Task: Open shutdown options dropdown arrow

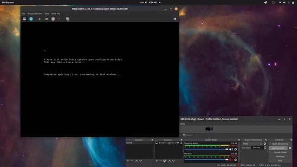Action: tap(59, 19)
